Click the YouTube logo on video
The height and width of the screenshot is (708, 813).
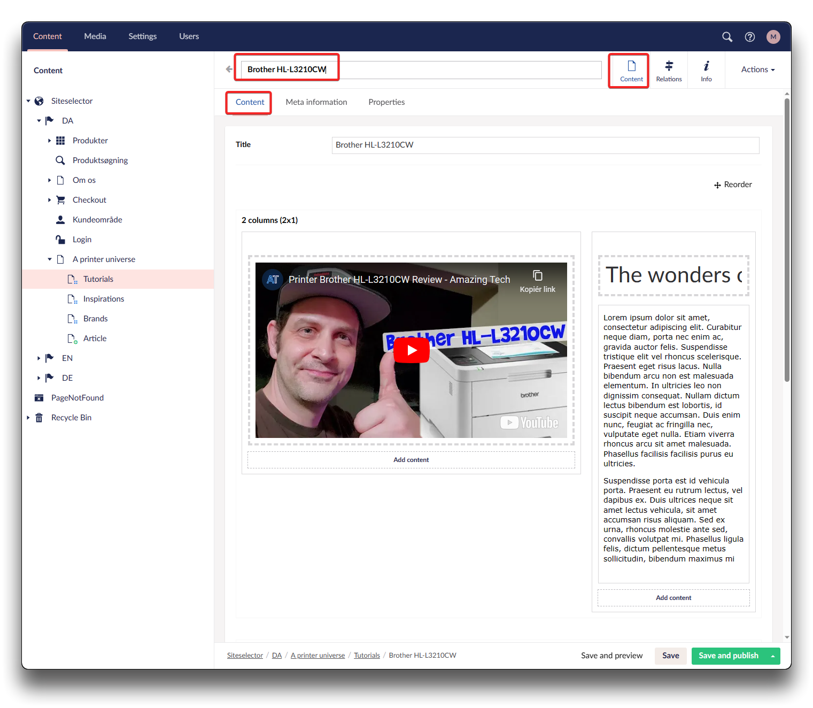529,423
